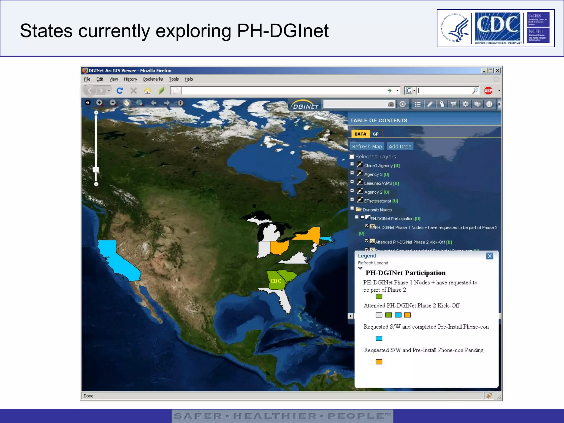Uncheck the PH-DGINet Phase 1 Nodes layer

click(367, 226)
